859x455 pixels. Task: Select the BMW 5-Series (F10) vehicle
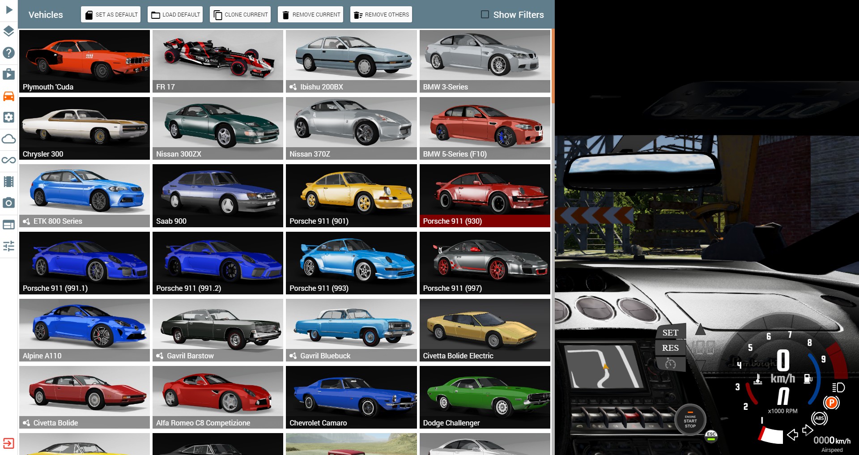[x=485, y=128]
